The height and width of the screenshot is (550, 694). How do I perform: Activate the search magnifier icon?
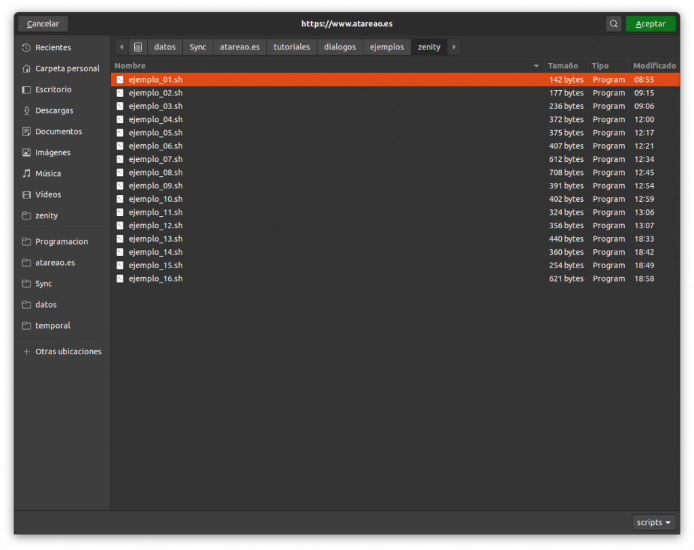(x=613, y=23)
